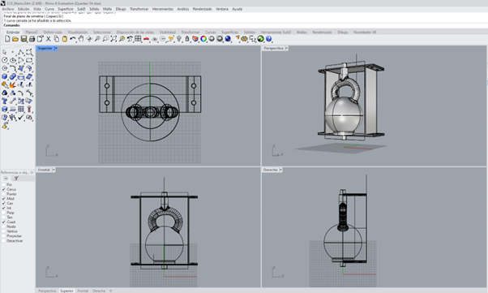This screenshot has width=488, height=293.
Task: Click the Superior viewport title label
Action: pos(45,49)
